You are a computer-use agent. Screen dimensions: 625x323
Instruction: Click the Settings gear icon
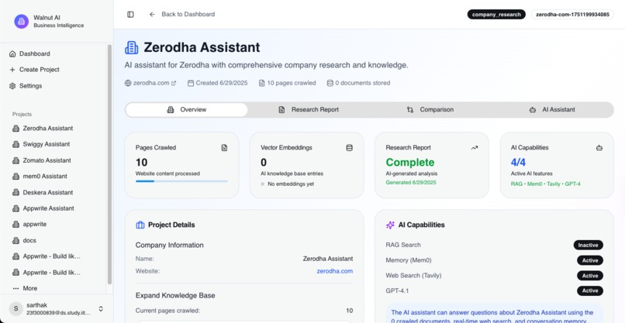click(12, 86)
